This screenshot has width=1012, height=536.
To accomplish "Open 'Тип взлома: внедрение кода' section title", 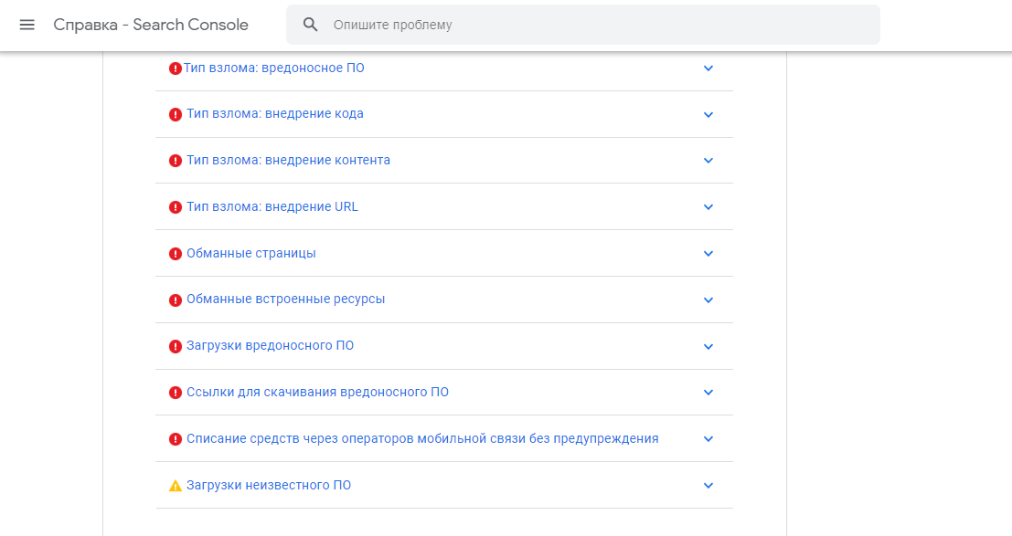I will click(274, 114).
